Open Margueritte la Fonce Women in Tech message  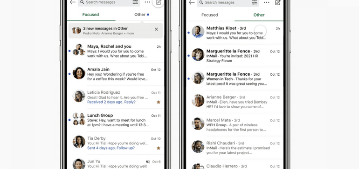point(235,78)
